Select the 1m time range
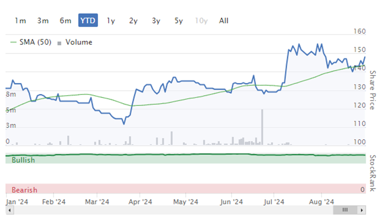The width and height of the screenshot is (380, 217). click(x=20, y=21)
